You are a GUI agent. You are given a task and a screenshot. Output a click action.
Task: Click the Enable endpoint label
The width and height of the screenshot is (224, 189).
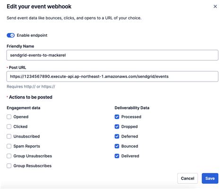point(32,35)
